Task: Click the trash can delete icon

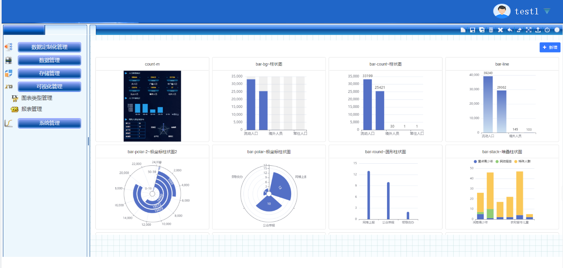Action: point(491,30)
